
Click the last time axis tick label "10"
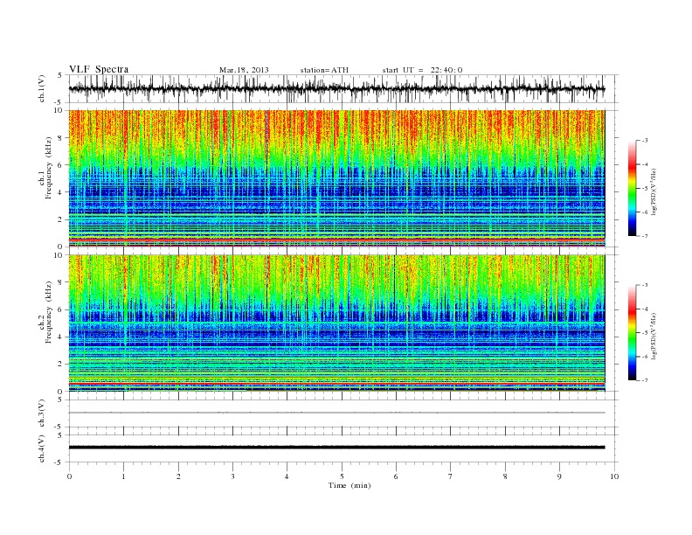tap(614, 476)
